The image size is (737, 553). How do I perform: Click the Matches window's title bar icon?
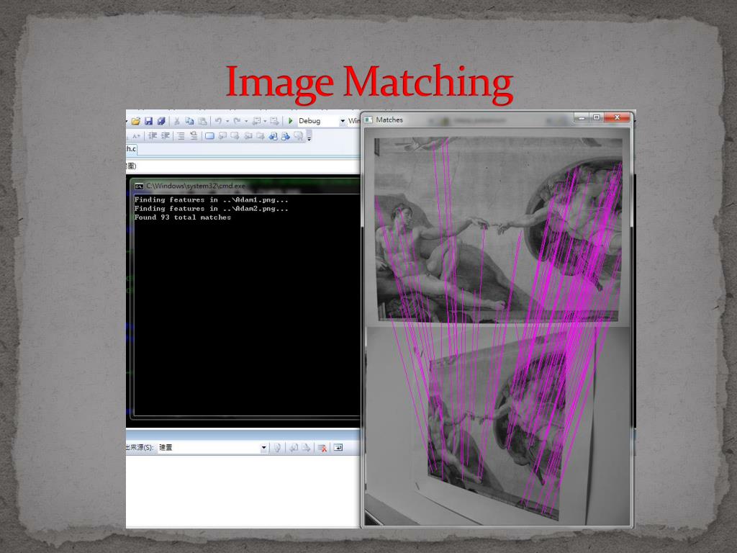coord(369,120)
